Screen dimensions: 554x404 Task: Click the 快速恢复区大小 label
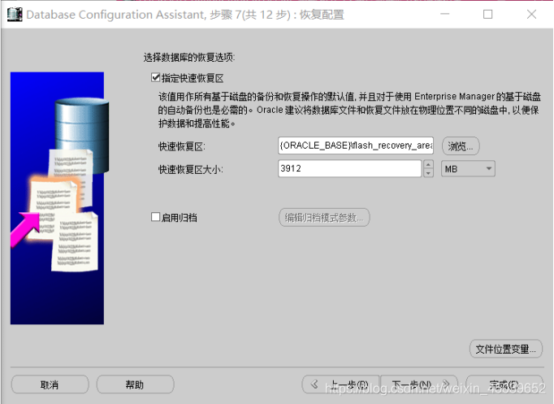[190, 170]
